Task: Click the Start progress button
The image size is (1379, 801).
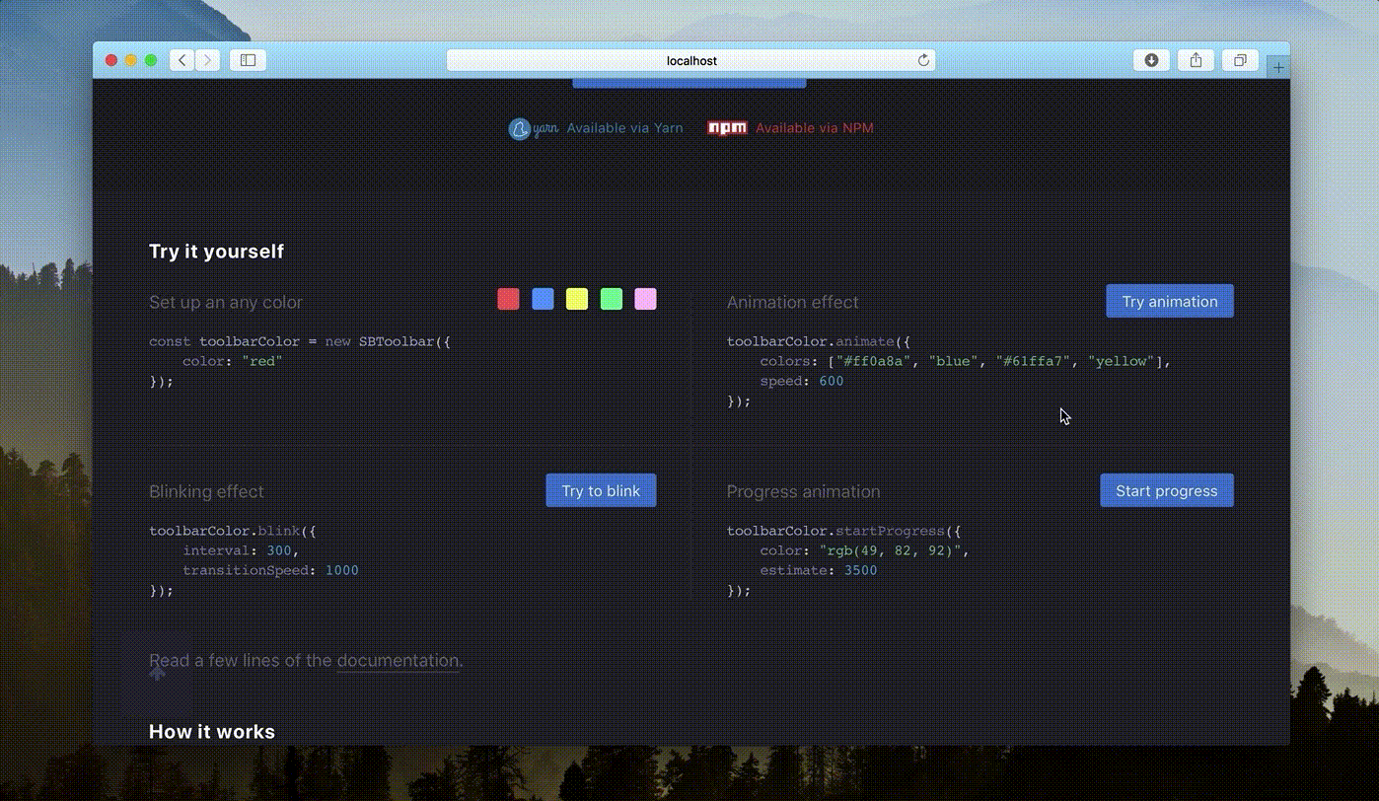Action: pyautogui.click(x=1167, y=490)
